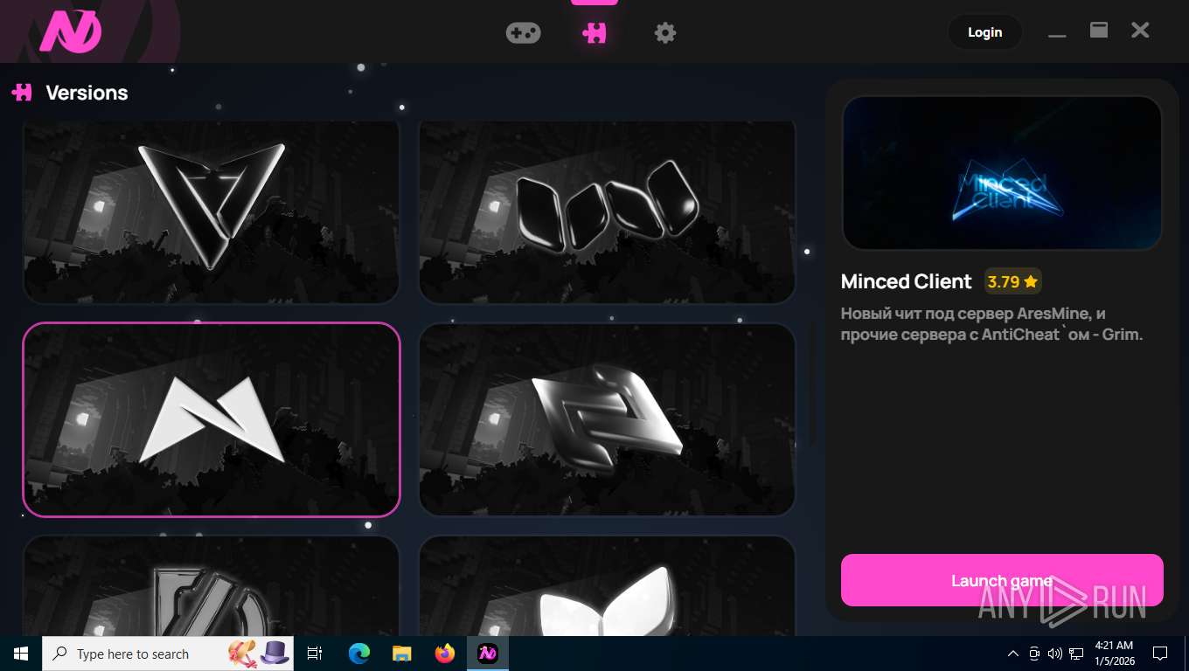Click the taskbar search box
Image resolution: width=1189 pixels, height=671 pixels.
[168, 654]
